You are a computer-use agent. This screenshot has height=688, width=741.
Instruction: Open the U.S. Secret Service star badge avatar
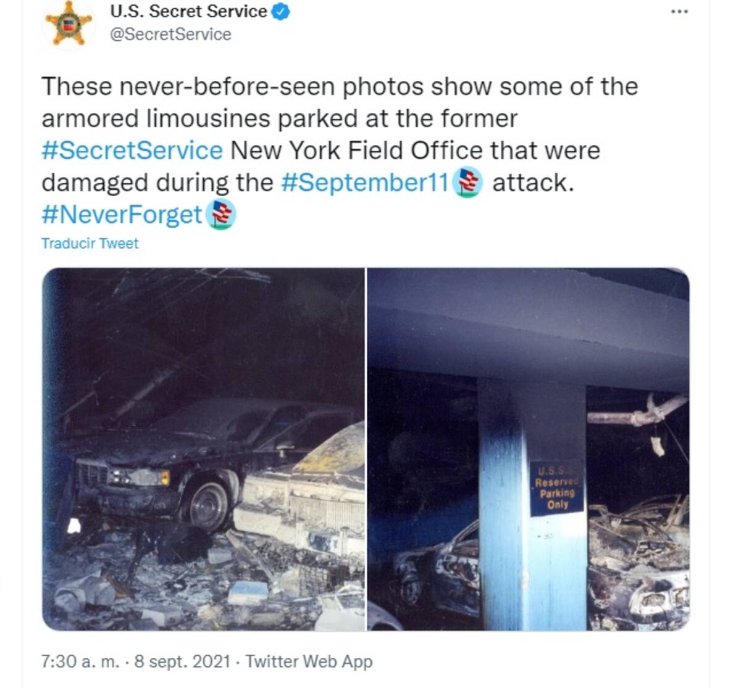click(x=69, y=25)
